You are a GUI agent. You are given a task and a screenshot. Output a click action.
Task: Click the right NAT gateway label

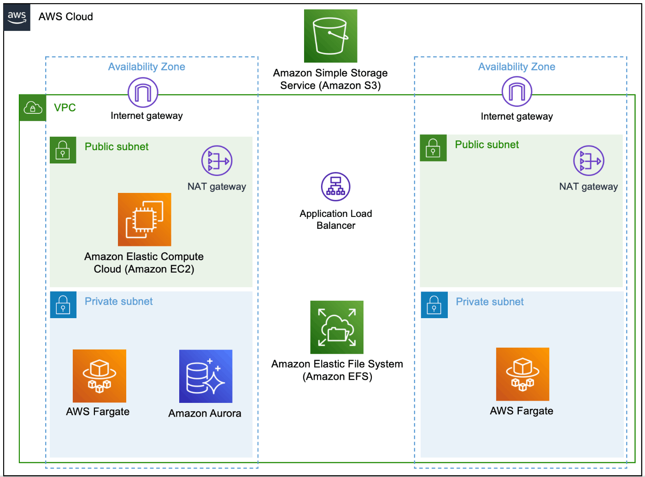point(588,186)
